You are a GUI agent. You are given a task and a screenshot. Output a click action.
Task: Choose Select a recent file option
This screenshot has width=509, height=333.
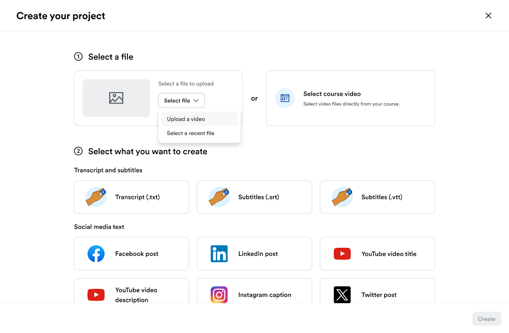(x=199, y=133)
